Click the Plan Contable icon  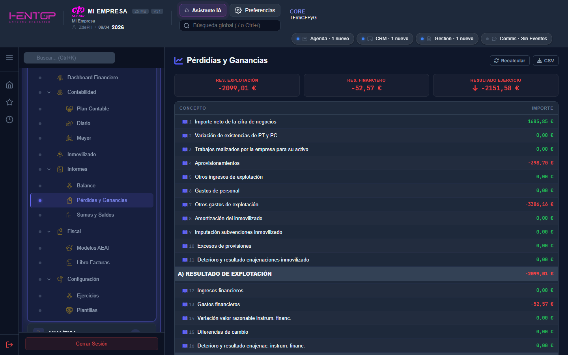point(69,109)
